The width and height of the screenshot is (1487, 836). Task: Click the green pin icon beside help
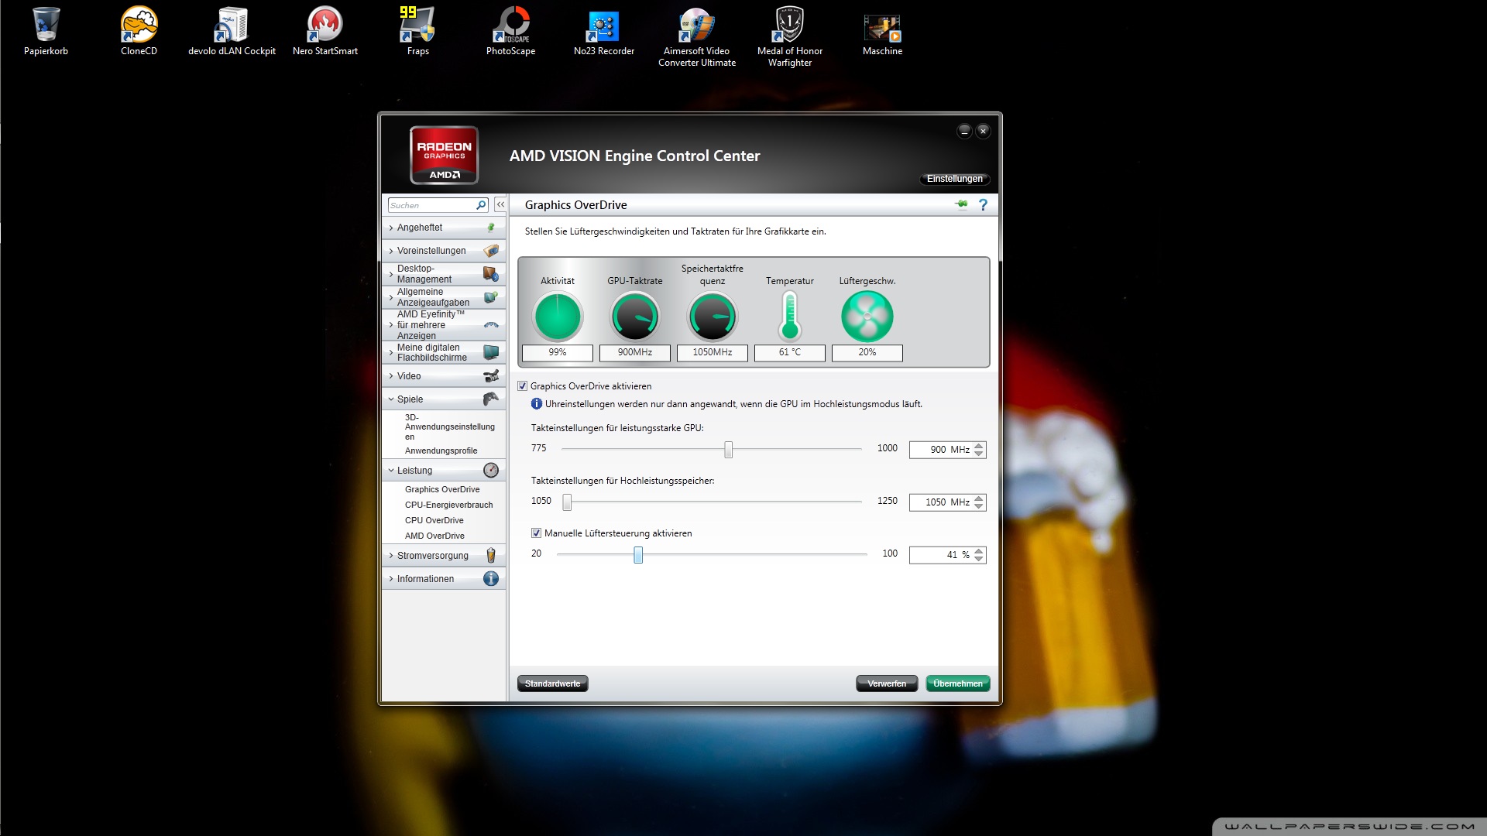coord(961,204)
